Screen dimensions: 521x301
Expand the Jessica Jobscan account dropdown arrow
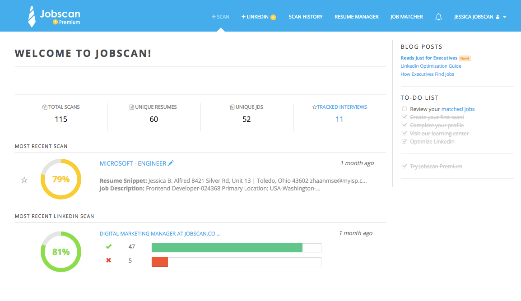505,17
